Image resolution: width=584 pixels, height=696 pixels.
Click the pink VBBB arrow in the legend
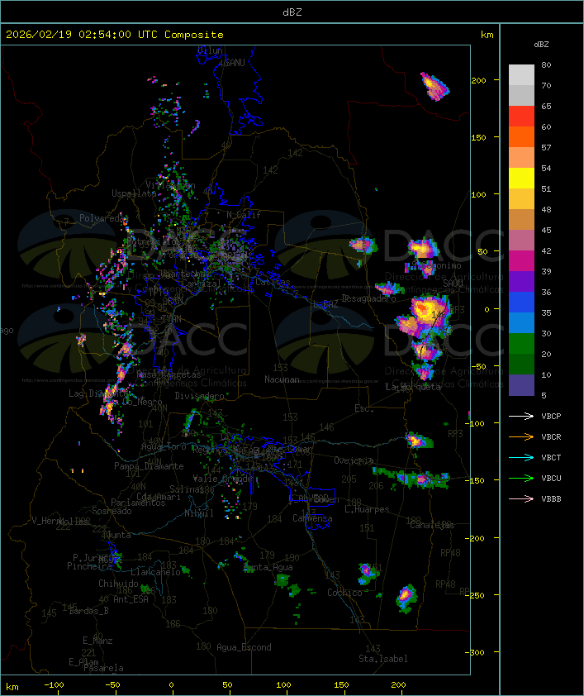(x=521, y=498)
